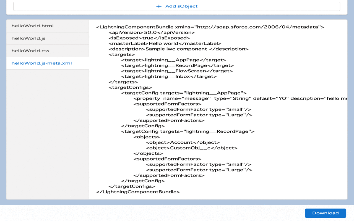Click the CustomObj__c object line
The width and height of the screenshot is (354, 221).
click(x=191, y=148)
